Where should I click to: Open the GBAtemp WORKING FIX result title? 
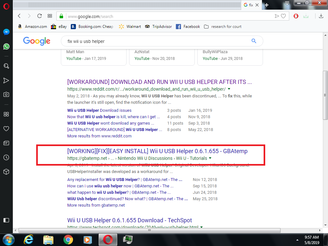coord(157,151)
